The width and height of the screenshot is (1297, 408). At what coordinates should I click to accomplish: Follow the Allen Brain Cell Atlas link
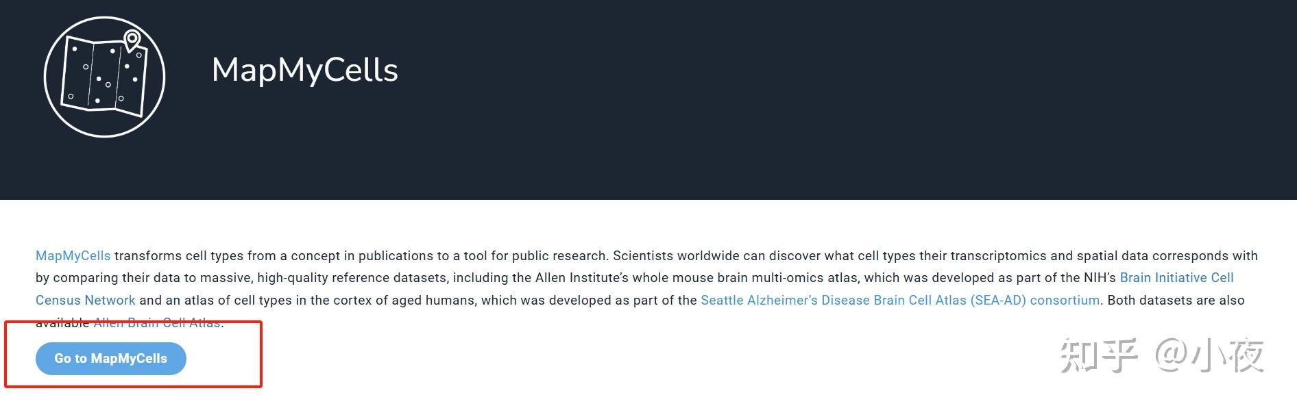157,323
